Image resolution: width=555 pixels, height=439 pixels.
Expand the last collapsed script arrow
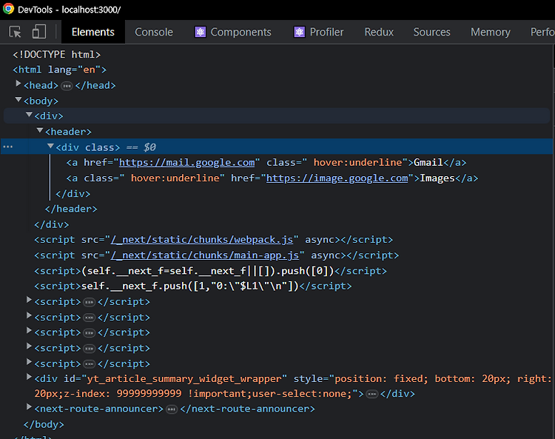coord(29,362)
